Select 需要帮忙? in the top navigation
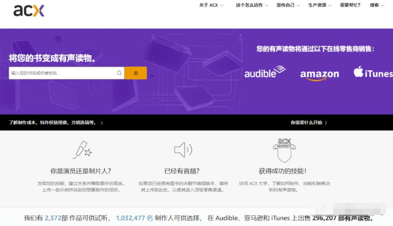This screenshot has height=226, width=393. [x=350, y=5]
